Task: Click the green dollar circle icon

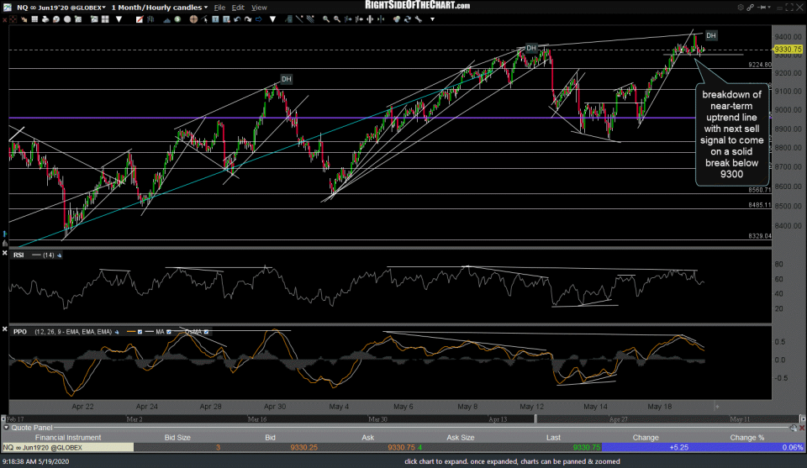Action: tap(177, 19)
